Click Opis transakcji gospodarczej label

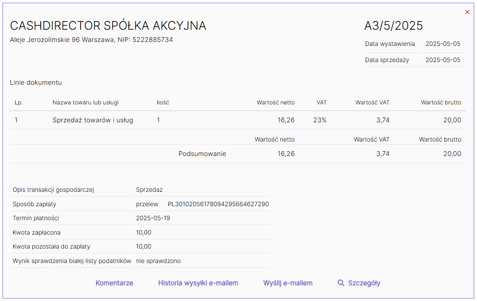click(53, 190)
